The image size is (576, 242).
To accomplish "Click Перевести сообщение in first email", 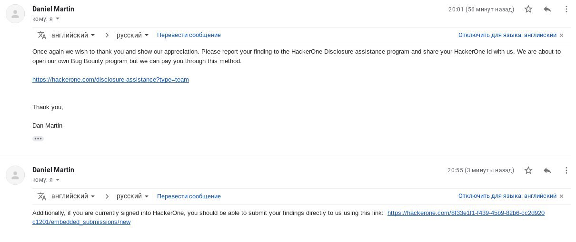I will pos(189,35).
